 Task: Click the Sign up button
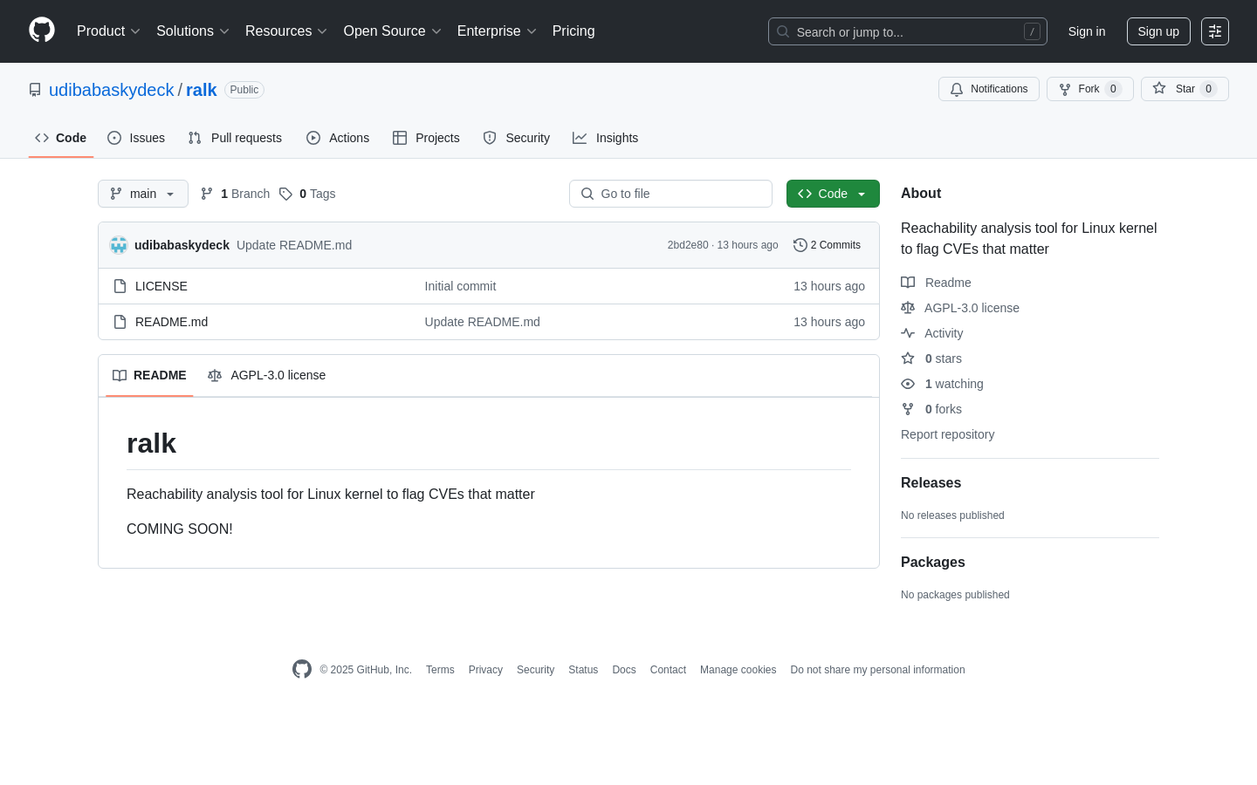click(x=1158, y=31)
